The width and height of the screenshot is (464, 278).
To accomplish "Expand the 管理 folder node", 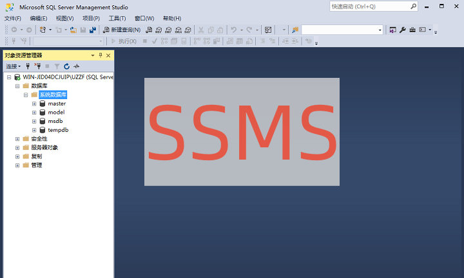I will tap(17, 165).
